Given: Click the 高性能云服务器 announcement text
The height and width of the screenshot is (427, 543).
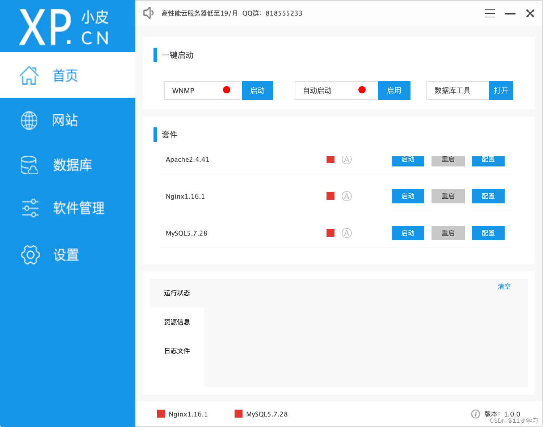Looking at the screenshot, I should pyautogui.click(x=232, y=13).
